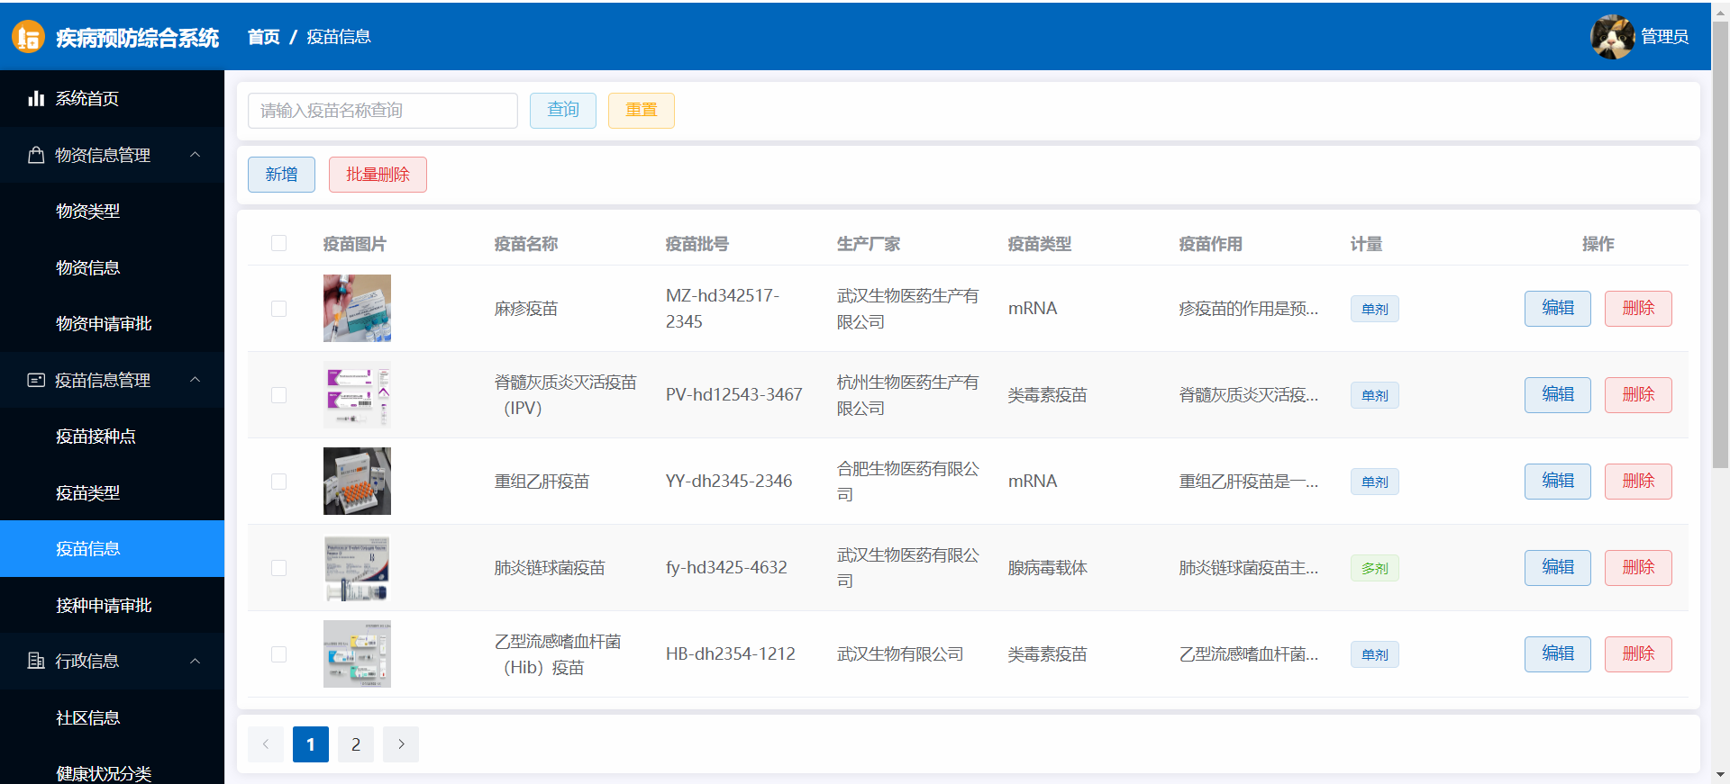Check the box for 重组乙肝疫苗 row
This screenshot has width=1730, height=784.
coord(278,482)
